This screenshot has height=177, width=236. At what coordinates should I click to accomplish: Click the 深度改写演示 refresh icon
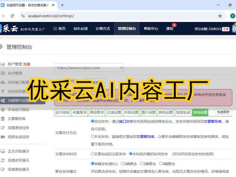[x=3, y=160]
